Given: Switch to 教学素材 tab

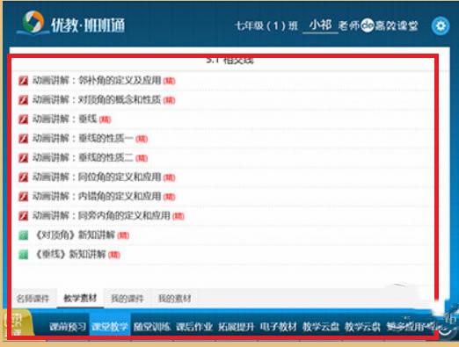Looking at the screenshot, I should point(80,299).
